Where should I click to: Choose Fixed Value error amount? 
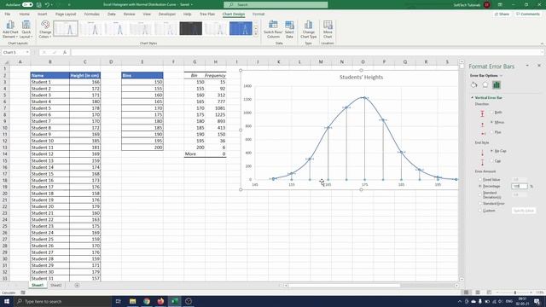480,180
